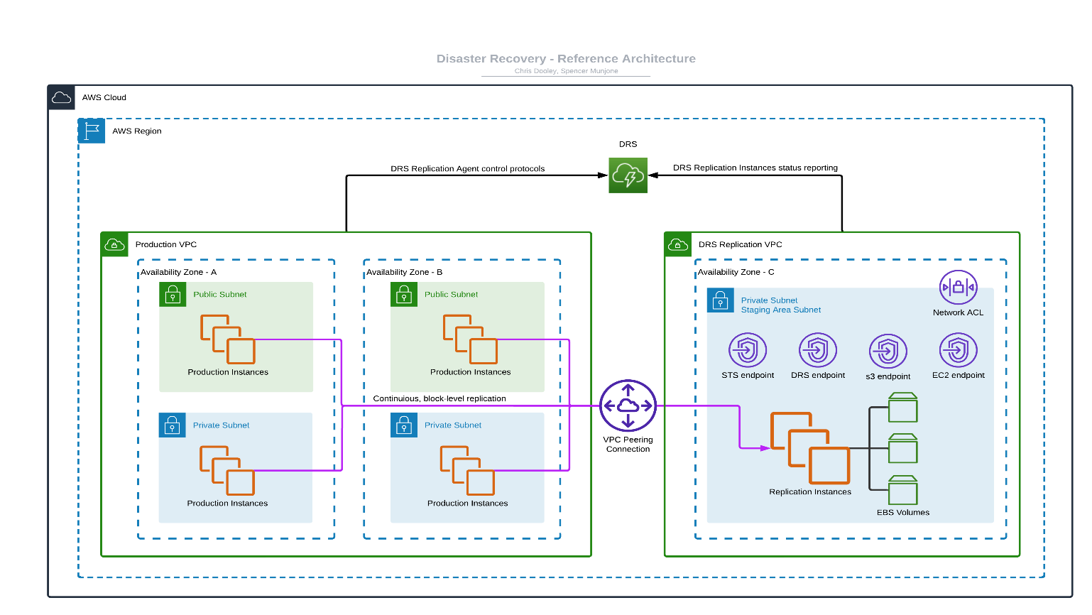Select Zone B private subnet lock icon
Viewport: 1092px width, 615px height.
(x=404, y=425)
